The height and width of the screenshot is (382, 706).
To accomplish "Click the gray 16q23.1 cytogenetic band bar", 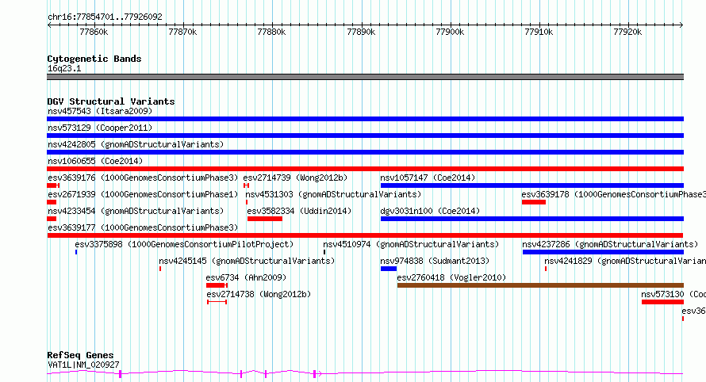I will pyautogui.click(x=365, y=77).
